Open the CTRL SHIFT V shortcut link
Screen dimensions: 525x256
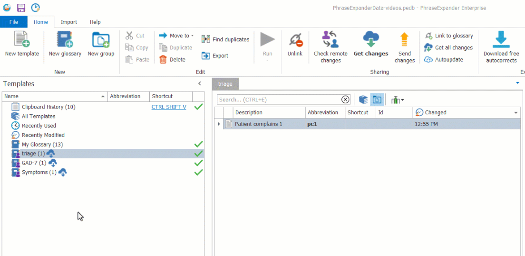pyautogui.click(x=169, y=107)
